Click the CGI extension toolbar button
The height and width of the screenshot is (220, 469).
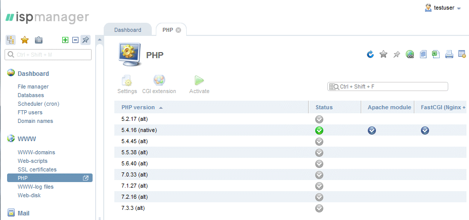pyautogui.click(x=159, y=84)
